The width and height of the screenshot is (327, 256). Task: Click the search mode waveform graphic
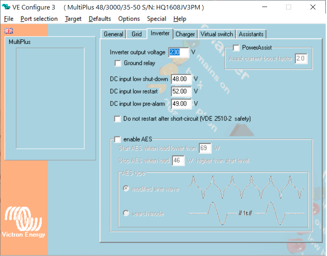tap(246, 213)
